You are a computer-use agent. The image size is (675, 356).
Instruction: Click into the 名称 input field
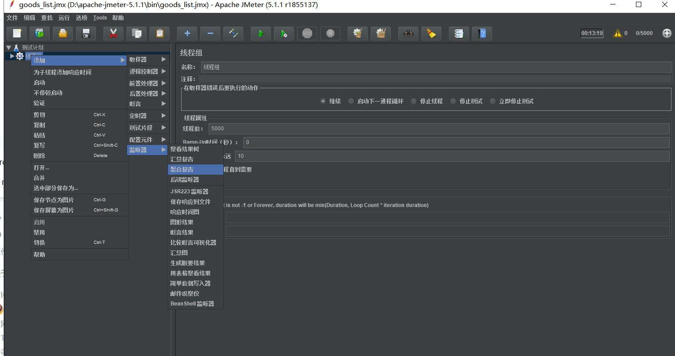(x=436, y=67)
